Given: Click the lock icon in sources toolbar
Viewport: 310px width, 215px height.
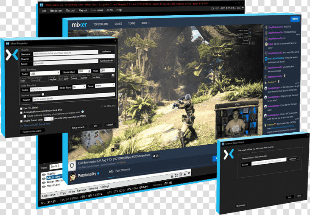Looking at the screenshot, I should [172, 176].
